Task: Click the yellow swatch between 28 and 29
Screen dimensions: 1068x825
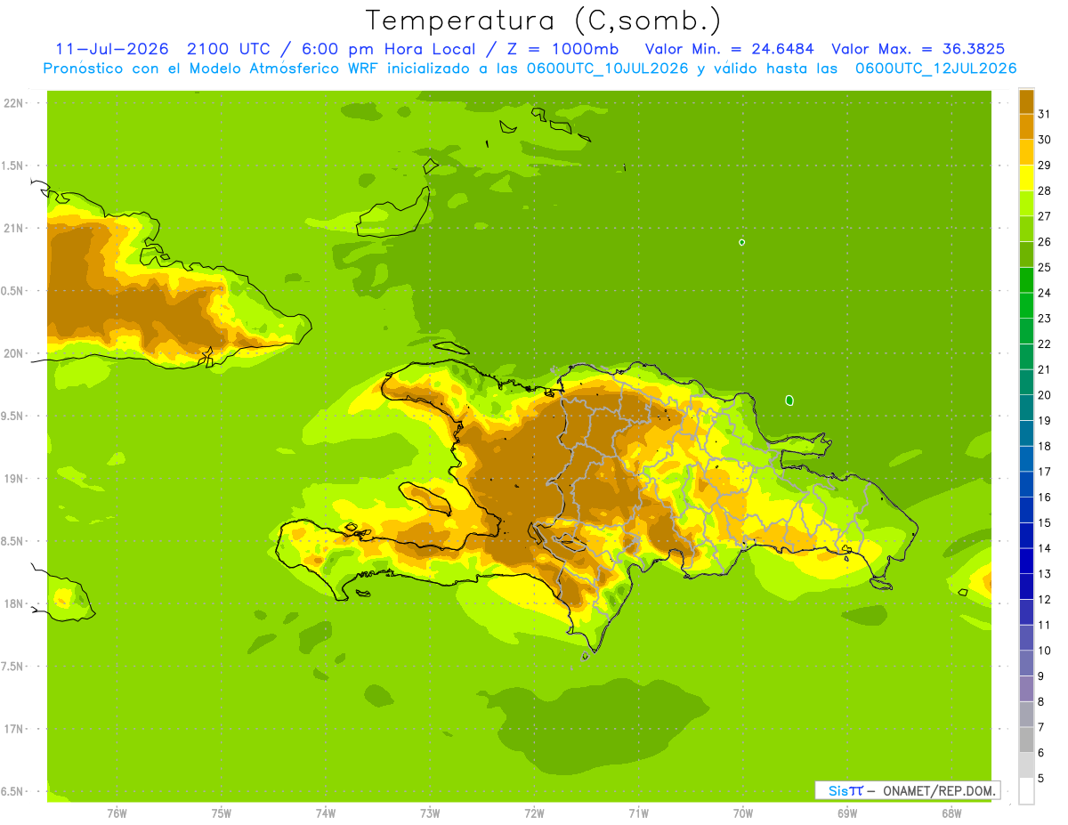Action: click(1026, 177)
